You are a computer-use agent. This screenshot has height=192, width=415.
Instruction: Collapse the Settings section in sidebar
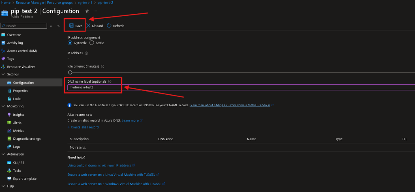tap(3, 75)
